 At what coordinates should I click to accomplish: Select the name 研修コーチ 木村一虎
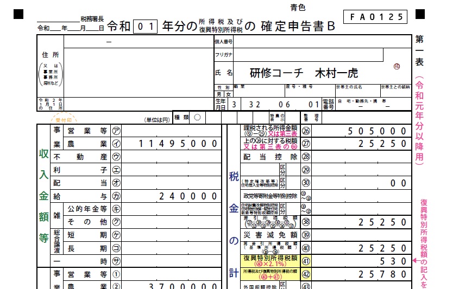304,73
